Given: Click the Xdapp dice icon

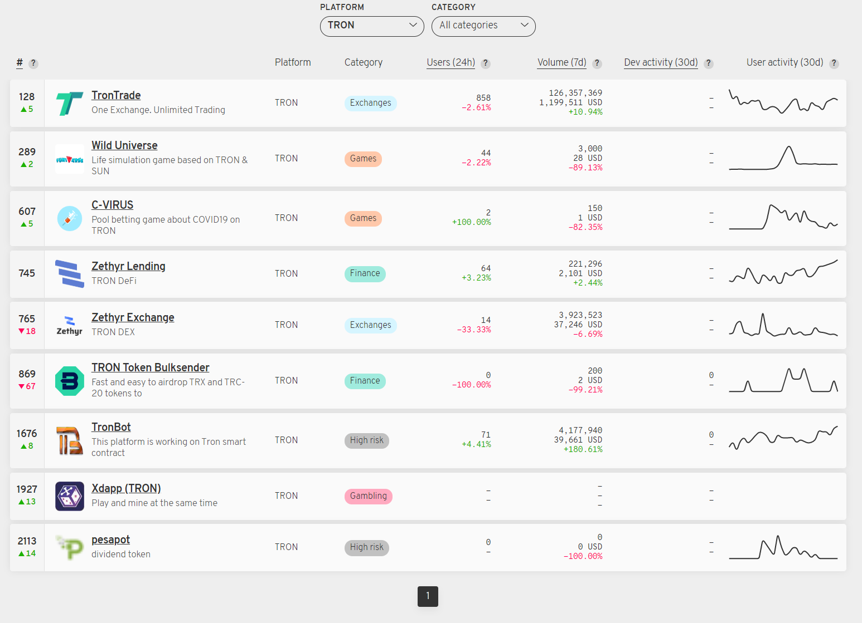Looking at the screenshot, I should 69,496.
